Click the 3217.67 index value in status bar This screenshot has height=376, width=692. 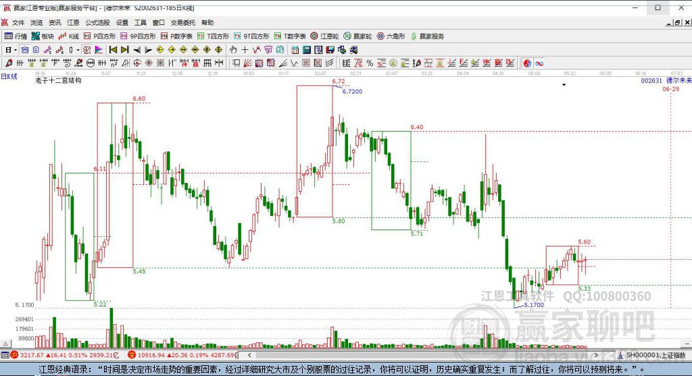[x=32, y=355]
